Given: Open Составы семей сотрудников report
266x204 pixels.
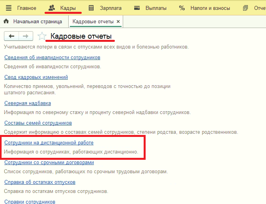Looking at the screenshot, I should click(38, 123).
